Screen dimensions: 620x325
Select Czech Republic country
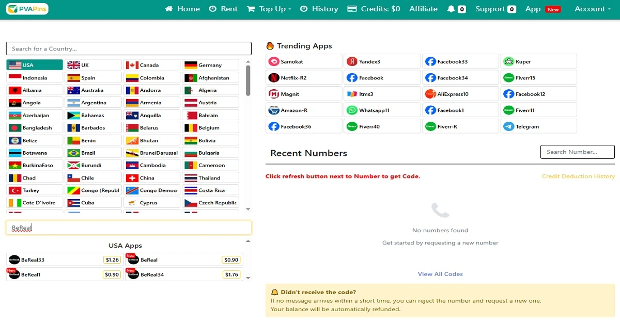point(211,203)
